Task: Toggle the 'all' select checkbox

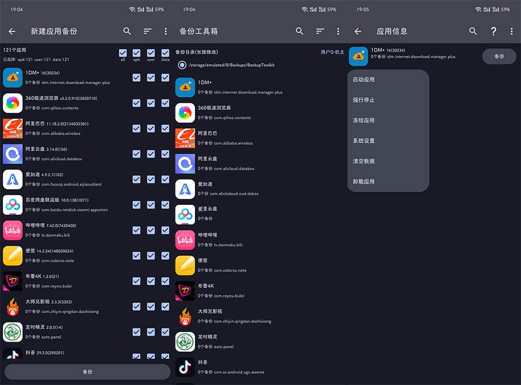Action: point(123,53)
